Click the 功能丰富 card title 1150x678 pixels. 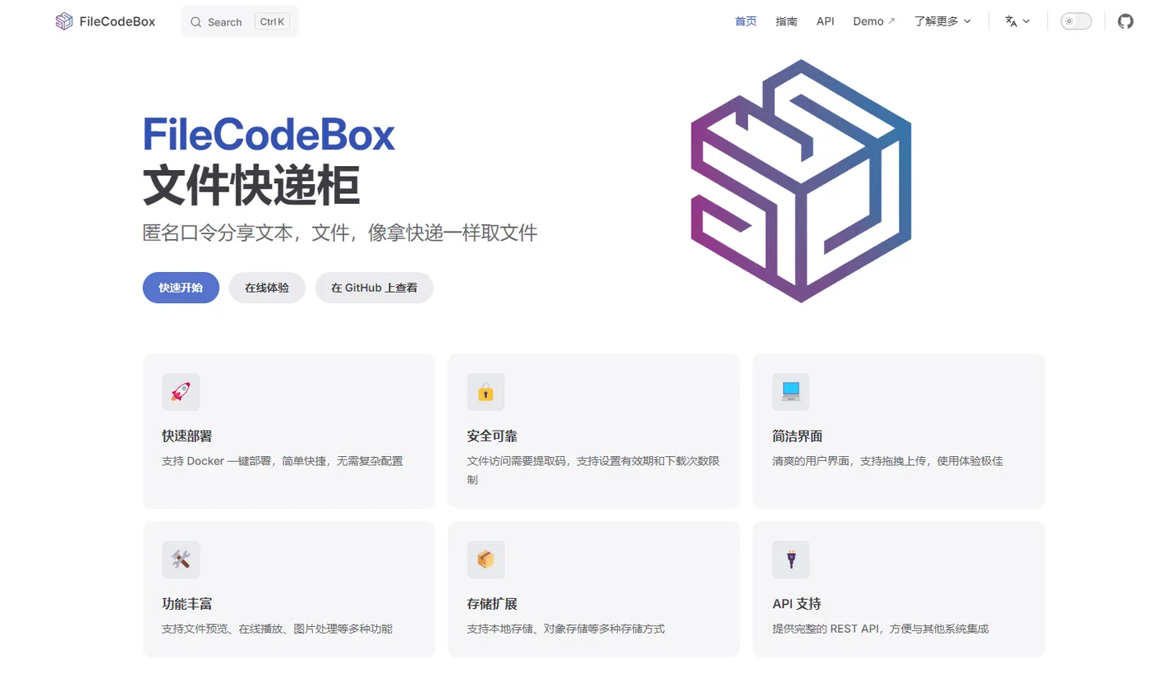187,604
